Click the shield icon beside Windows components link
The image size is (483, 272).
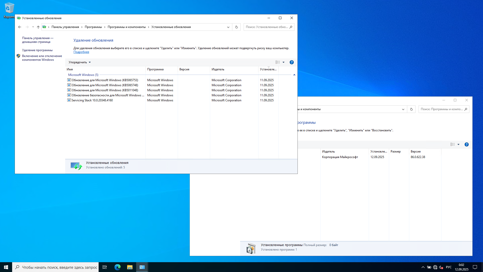pos(18,56)
